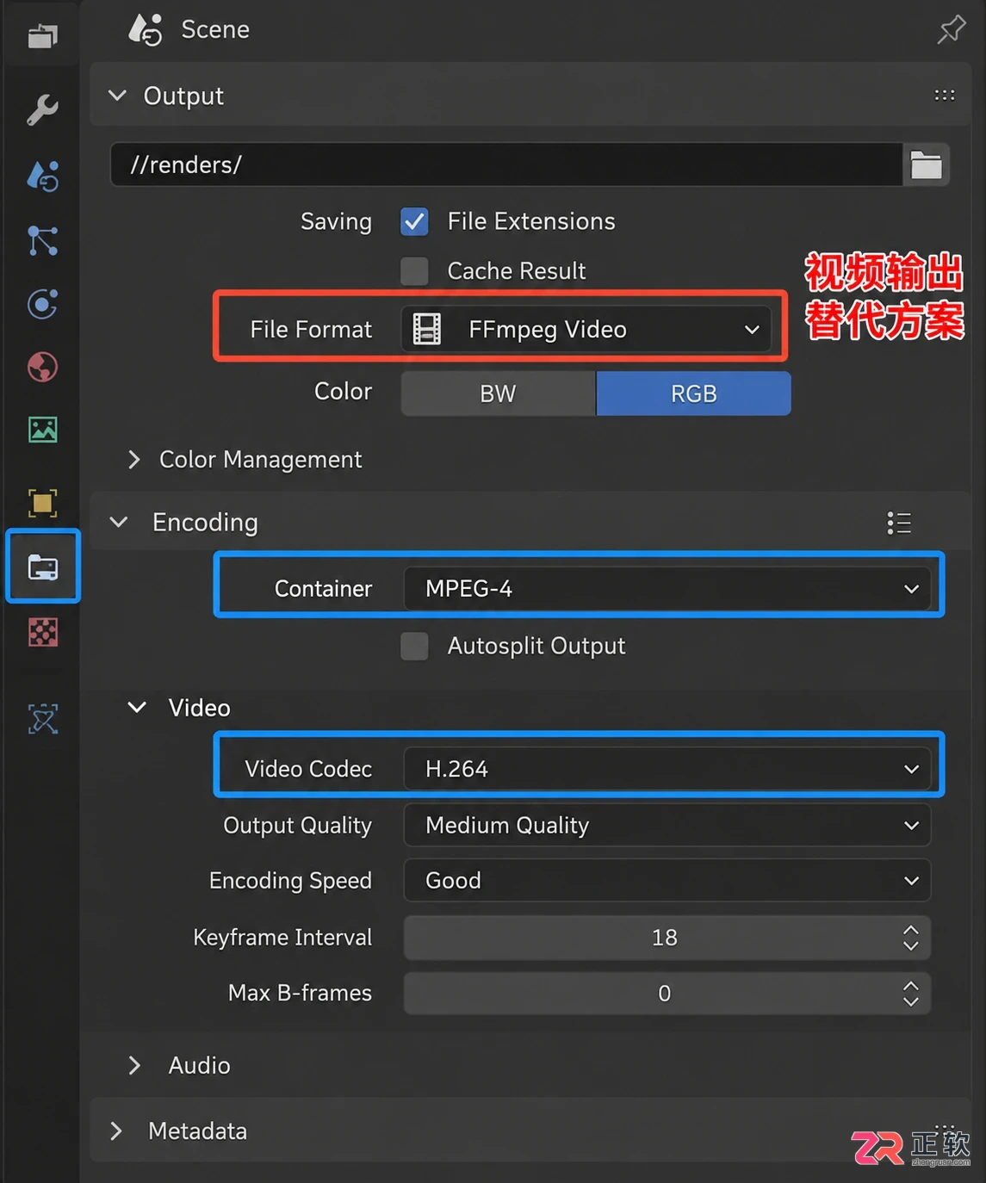Viewport: 986px width, 1183px height.
Task: Expand the Audio subsection
Action: (x=134, y=1065)
